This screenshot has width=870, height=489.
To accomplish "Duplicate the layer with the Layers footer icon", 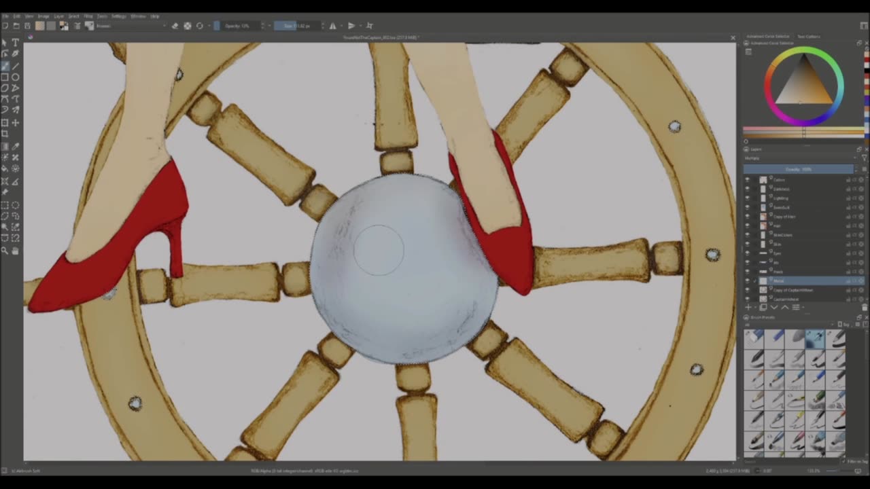I will [x=763, y=307].
